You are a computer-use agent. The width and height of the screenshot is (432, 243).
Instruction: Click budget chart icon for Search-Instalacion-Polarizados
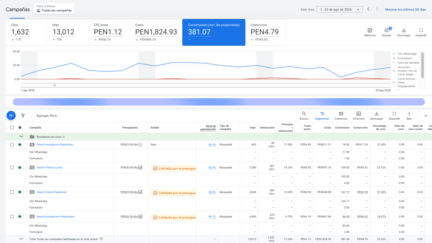[140, 216]
